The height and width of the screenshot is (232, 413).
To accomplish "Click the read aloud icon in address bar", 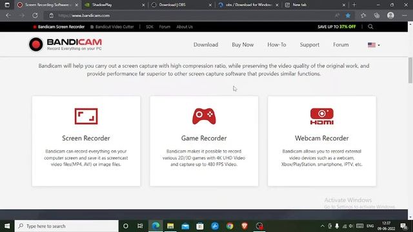I will [337, 15].
